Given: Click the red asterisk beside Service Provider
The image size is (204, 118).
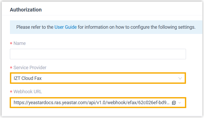Looking at the screenshot, I should click(x=11, y=68).
